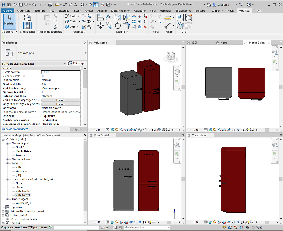Image resolution: width=283 pixels, height=231 pixels.
Task: Activate the Rotate tool
Action: coord(118,25)
